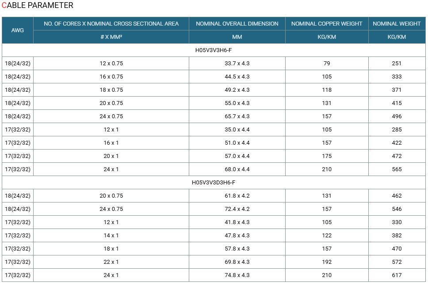Viewport: 428px width, 285px height.
Task: Select the Nominal Overall Dimension header
Action: click(x=237, y=24)
